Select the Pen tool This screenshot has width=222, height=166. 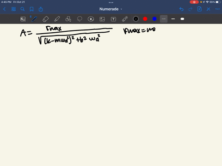pyautogui.click(x=34, y=19)
